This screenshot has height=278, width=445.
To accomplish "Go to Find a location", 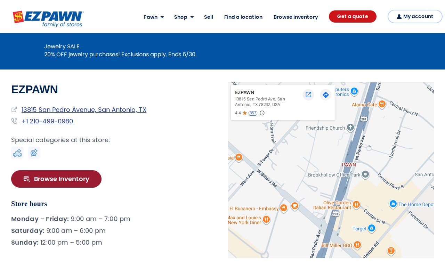I will [x=243, y=17].
